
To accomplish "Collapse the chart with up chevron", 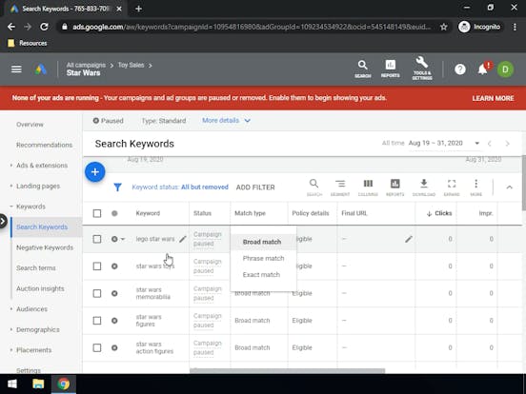I will [509, 187].
